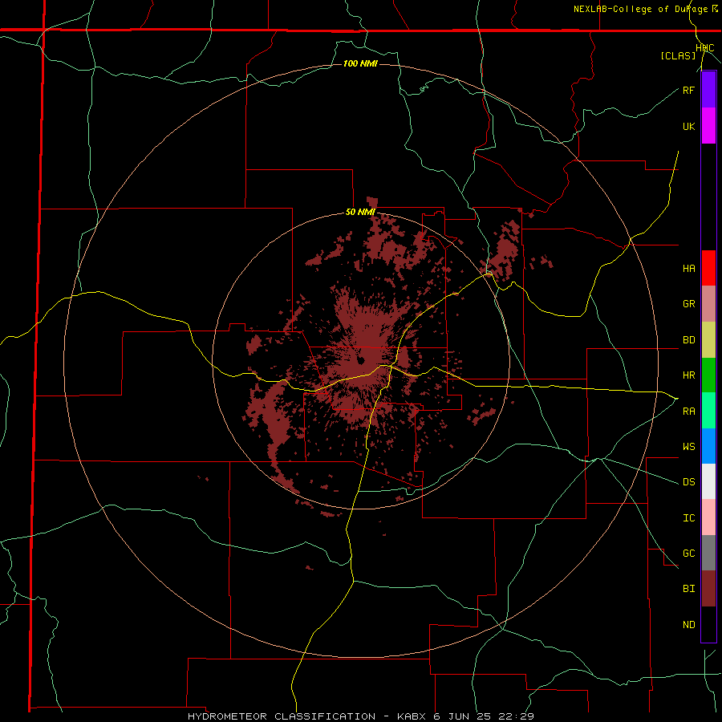Click the UK magenta legend color swatch

[x=708, y=126]
